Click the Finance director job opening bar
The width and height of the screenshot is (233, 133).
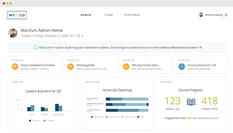point(127,99)
